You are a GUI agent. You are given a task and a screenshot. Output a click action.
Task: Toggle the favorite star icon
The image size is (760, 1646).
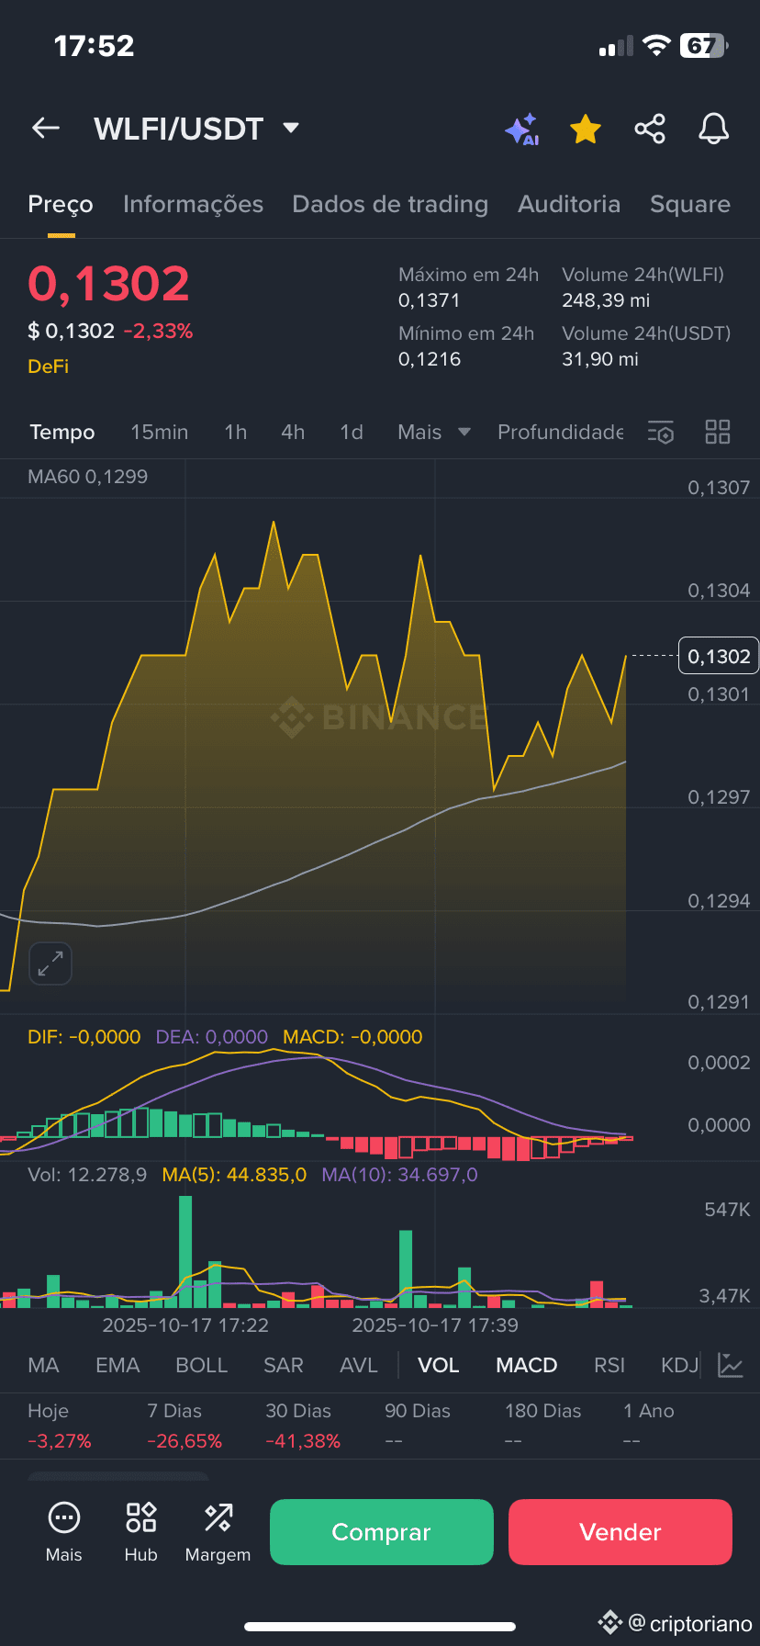tap(586, 130)
